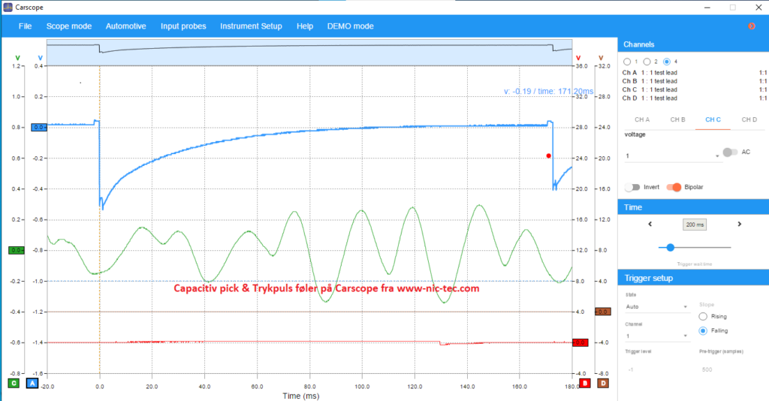Image resolution: width=769 pixels, height=401 pixels.
Task: Open the Help menu
Action: click(x=305, y=26)
